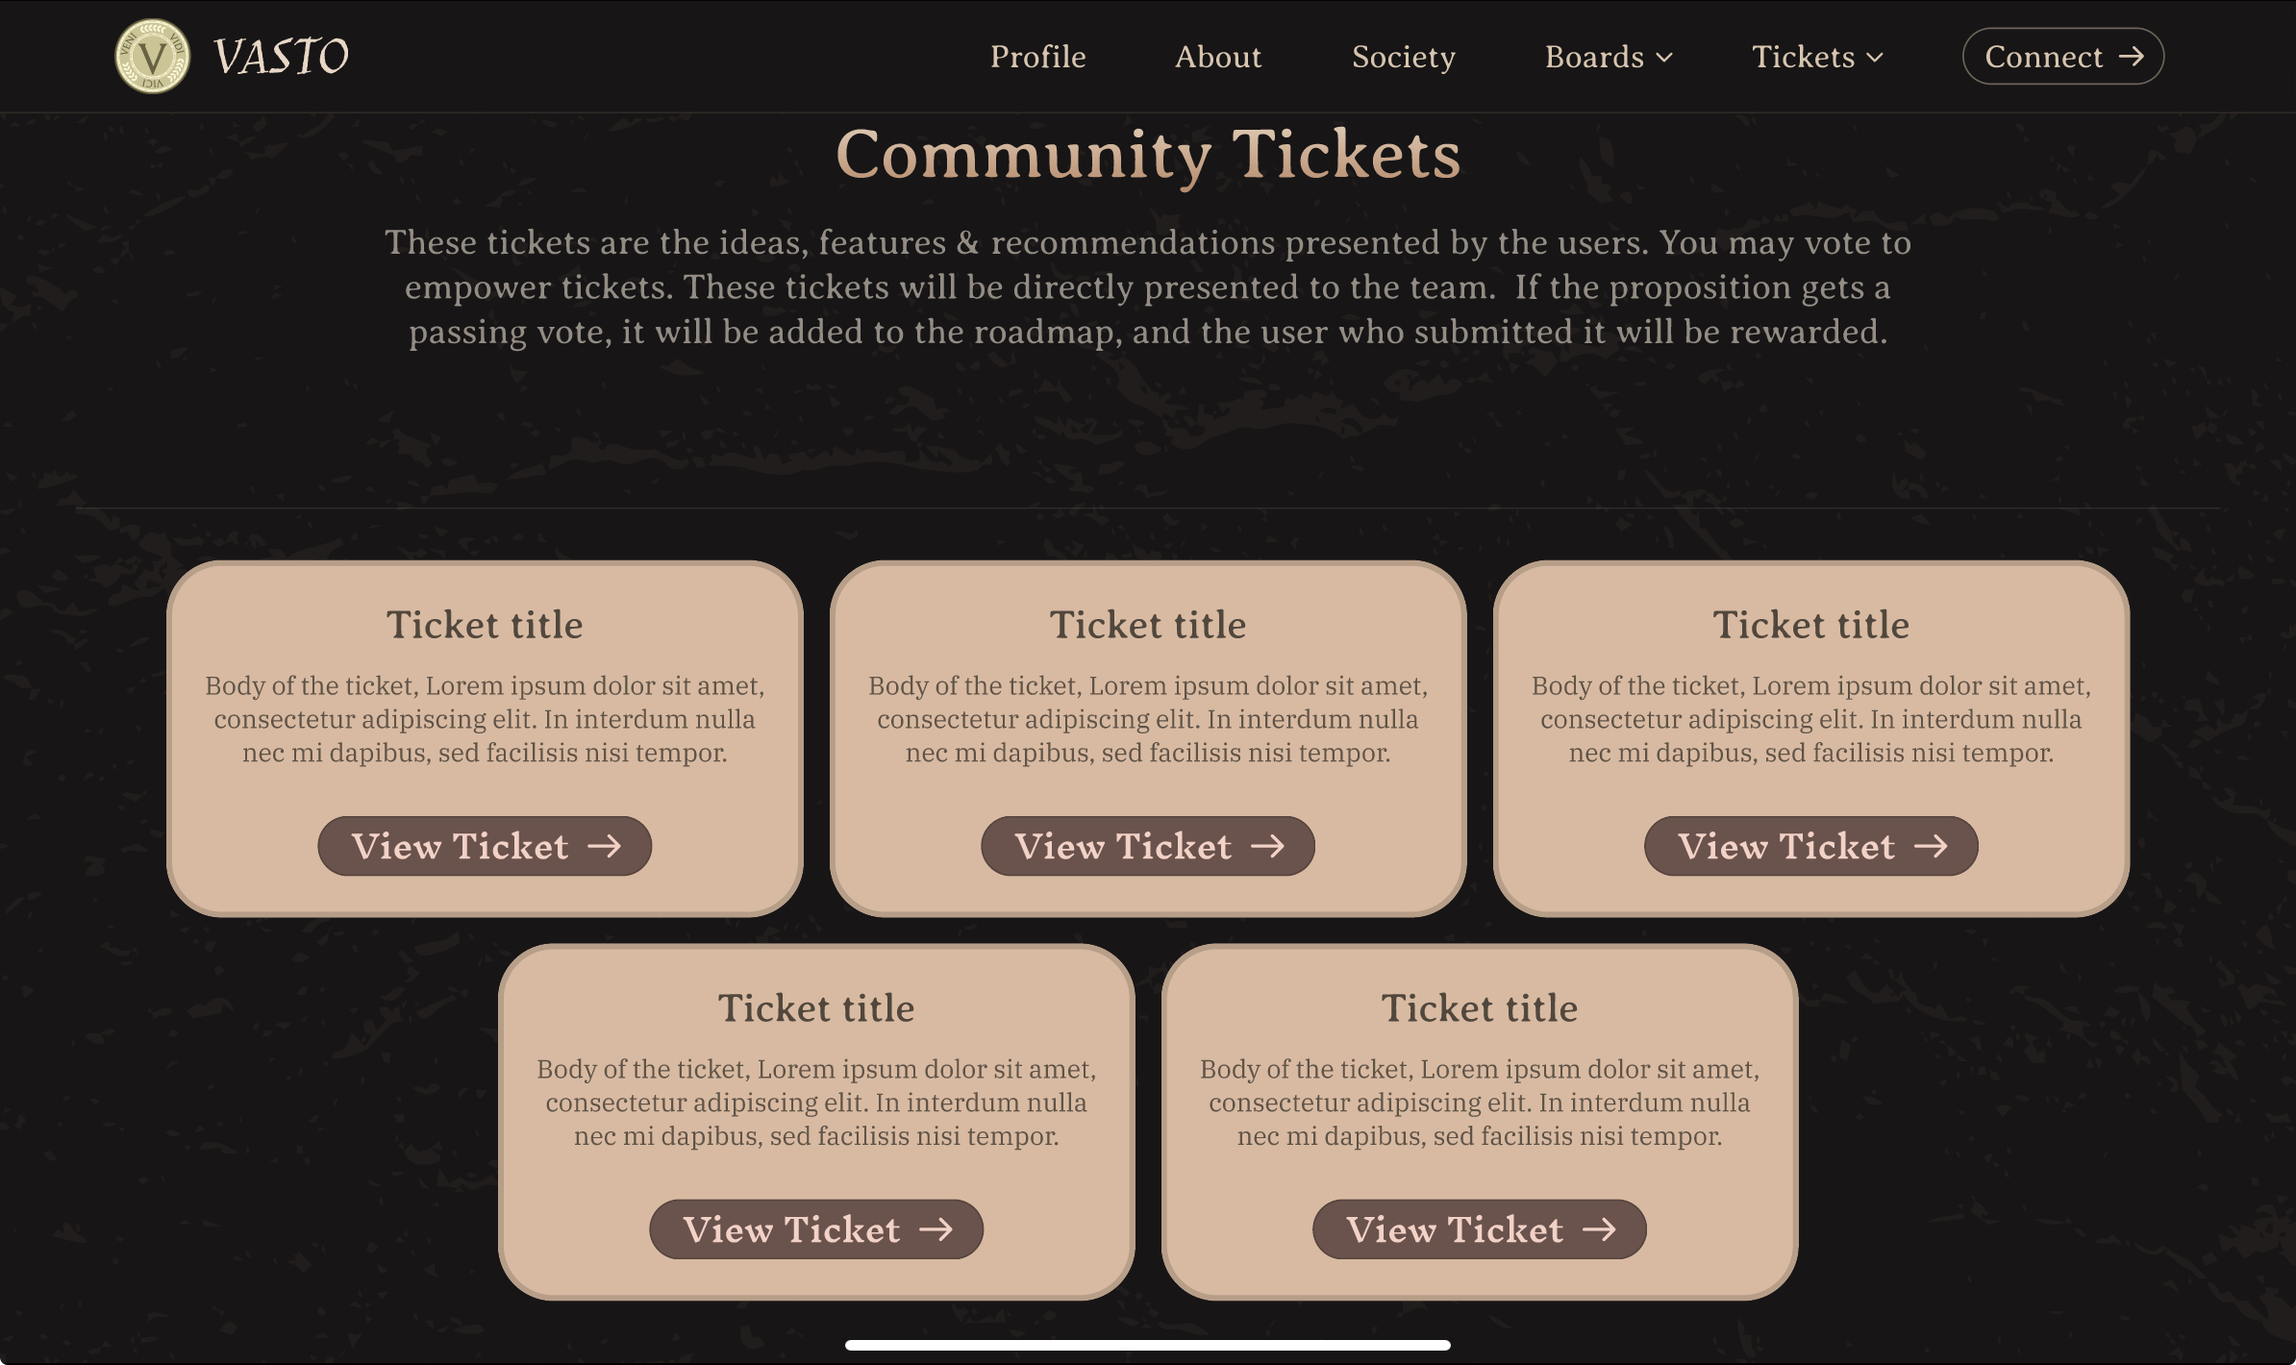This screenshot has height=1365, width=2296.
Task: Click the VASTO coin logo icon
Action: [152, 56]
